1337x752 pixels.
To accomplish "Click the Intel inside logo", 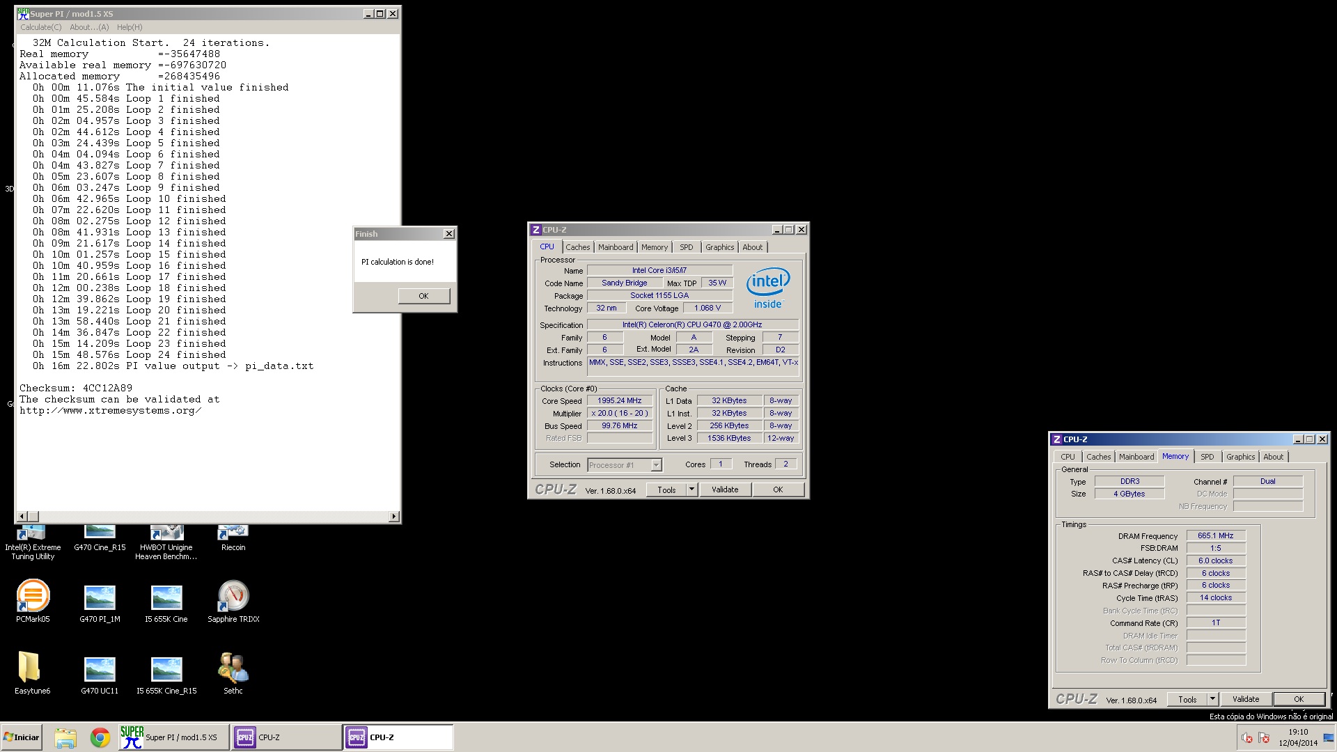I will pyautogui.click(x=768, y=288).
